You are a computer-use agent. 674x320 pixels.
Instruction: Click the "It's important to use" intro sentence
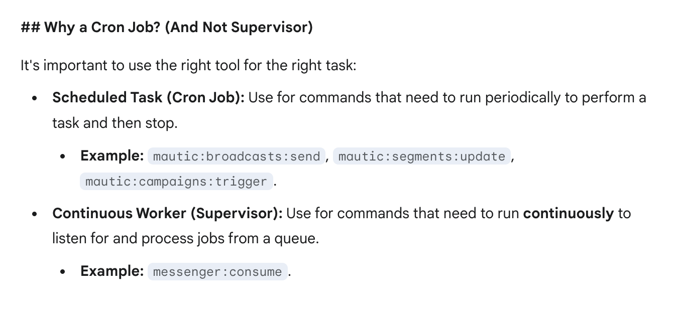tap(188, 65)
